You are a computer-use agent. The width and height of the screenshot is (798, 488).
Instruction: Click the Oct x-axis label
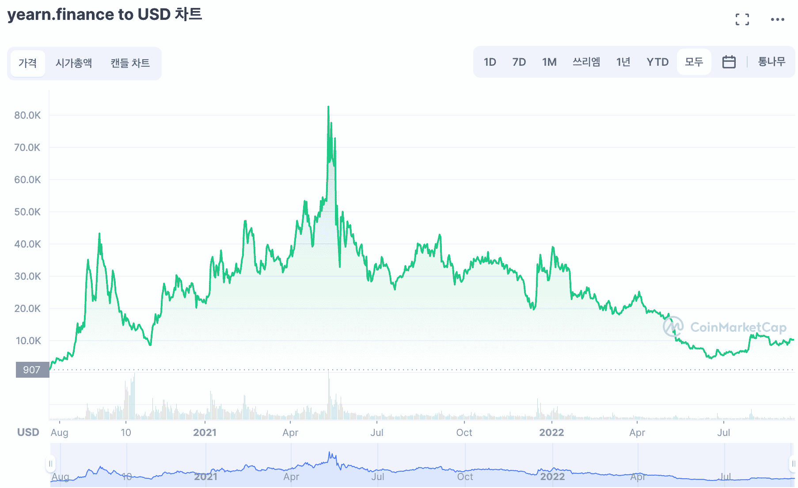(464, 432)
